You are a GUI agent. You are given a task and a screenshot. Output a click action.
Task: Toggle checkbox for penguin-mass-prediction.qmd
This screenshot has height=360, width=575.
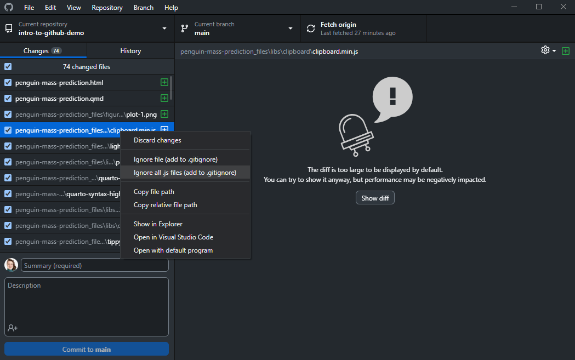(x=8, y=99)
